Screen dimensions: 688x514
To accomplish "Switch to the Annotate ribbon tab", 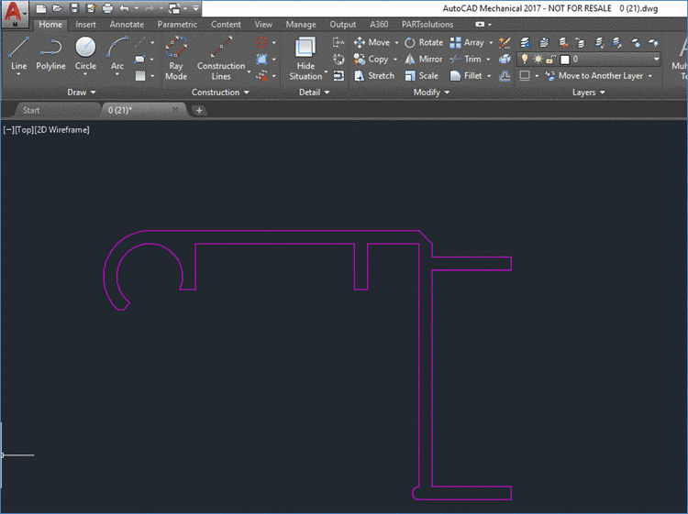I will [x=127, y=25].
